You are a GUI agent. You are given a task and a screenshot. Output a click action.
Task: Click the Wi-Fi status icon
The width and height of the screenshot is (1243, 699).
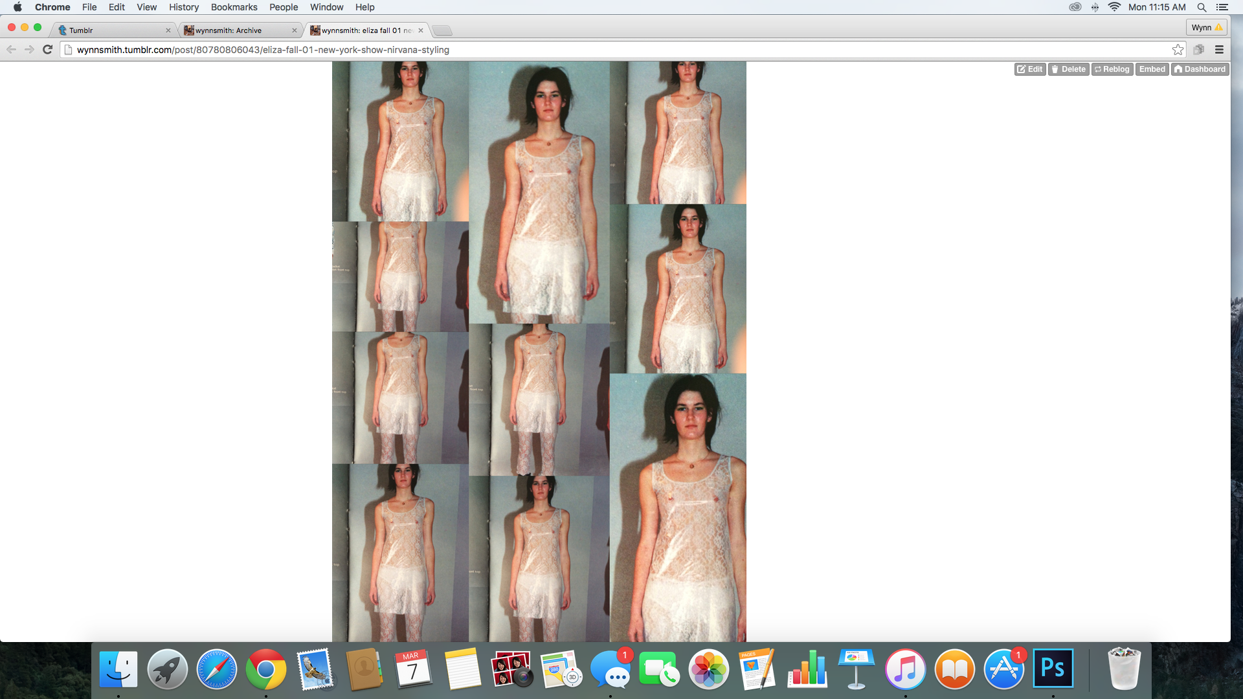1114,7
